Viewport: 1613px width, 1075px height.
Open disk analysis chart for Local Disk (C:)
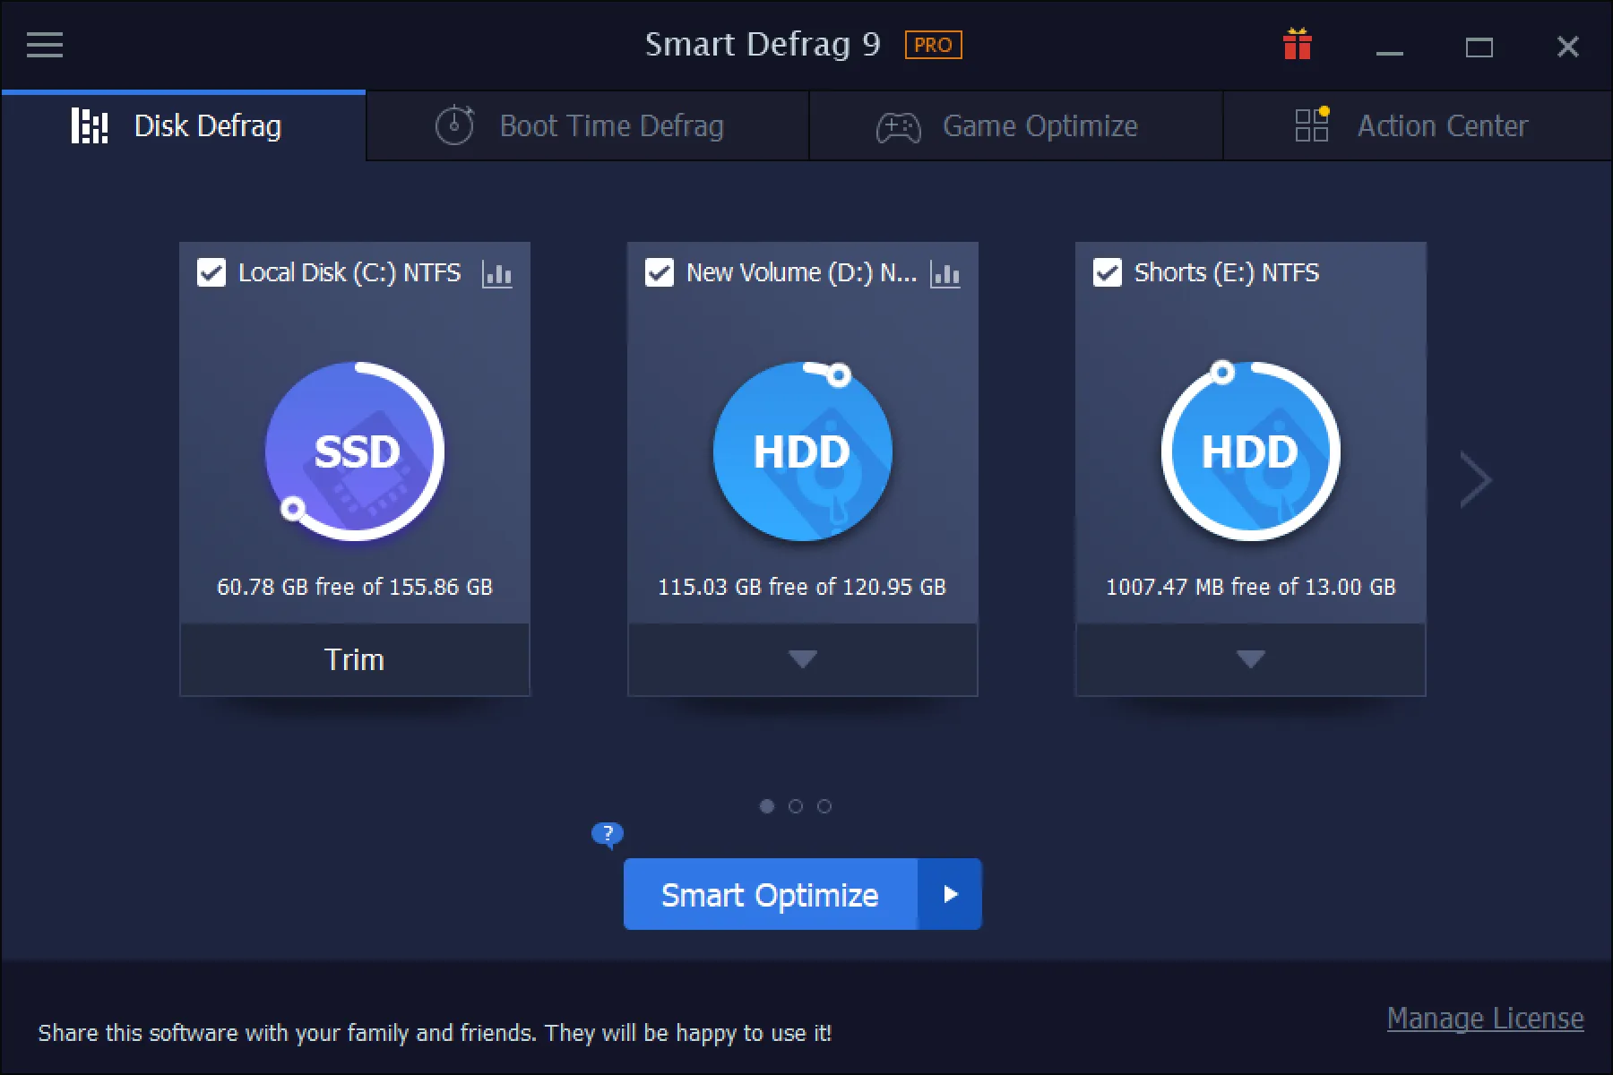(x=497, y=273)
